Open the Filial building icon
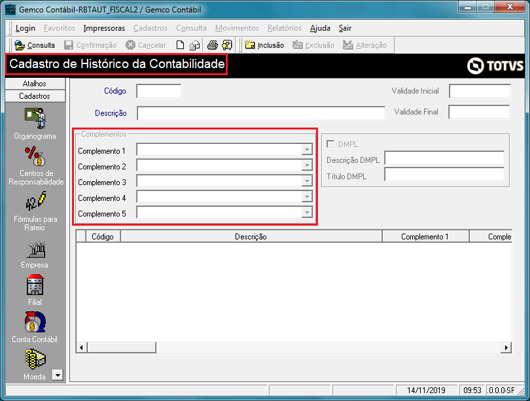This screenshot has width=530, height=401. point(35,285)
